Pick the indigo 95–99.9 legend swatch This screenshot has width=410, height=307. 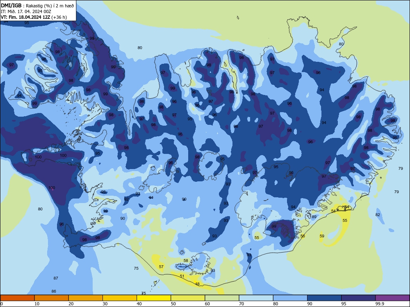358,298
